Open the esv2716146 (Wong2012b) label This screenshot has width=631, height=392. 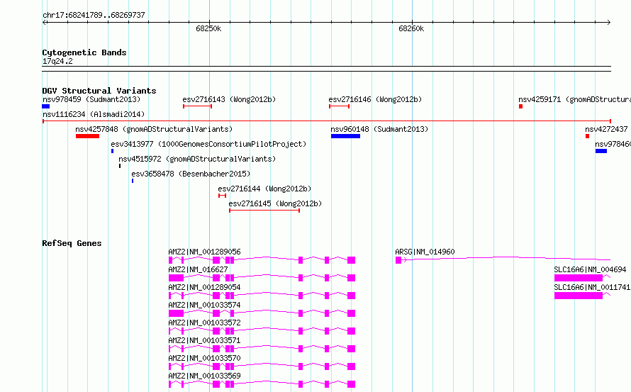(375, 99)
